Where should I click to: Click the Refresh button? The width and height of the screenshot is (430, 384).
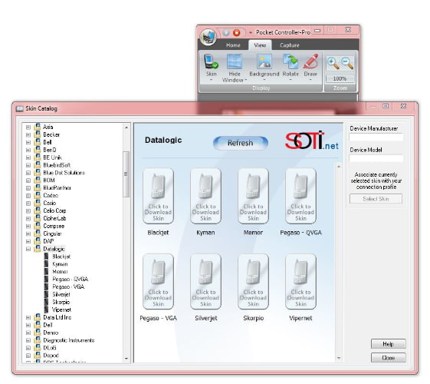240,143
